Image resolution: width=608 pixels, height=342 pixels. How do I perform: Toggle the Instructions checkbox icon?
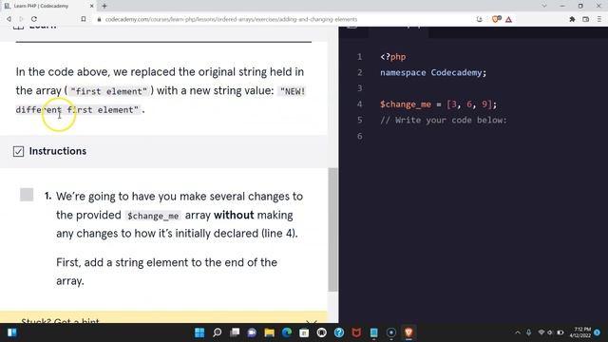(x=18, y=151)
